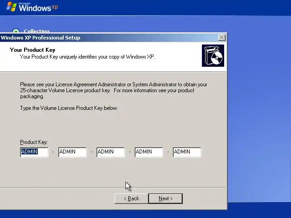Image resolution: width=291 pixels, height=218 pixels.
Task: Click the Windows XP logo flag
Action: [x=11, y=7]
